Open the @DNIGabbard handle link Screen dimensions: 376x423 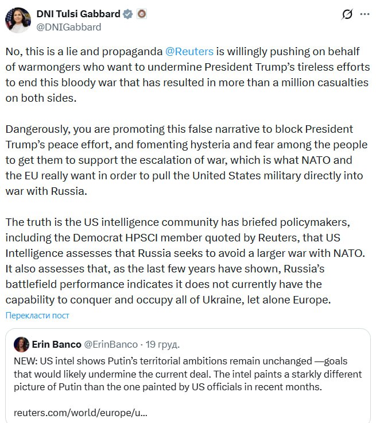coord(69,26)
